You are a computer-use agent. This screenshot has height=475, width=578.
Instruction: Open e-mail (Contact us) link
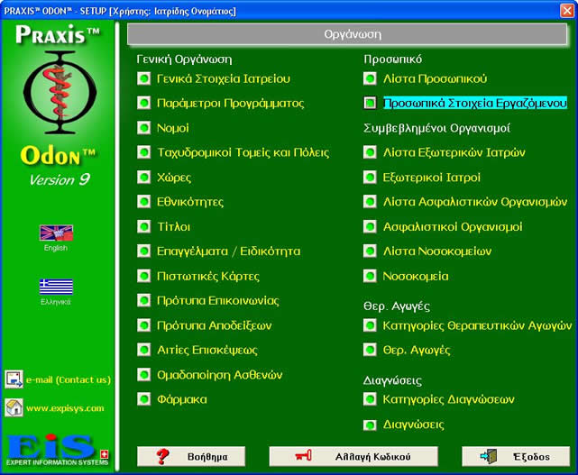[69, 379]
